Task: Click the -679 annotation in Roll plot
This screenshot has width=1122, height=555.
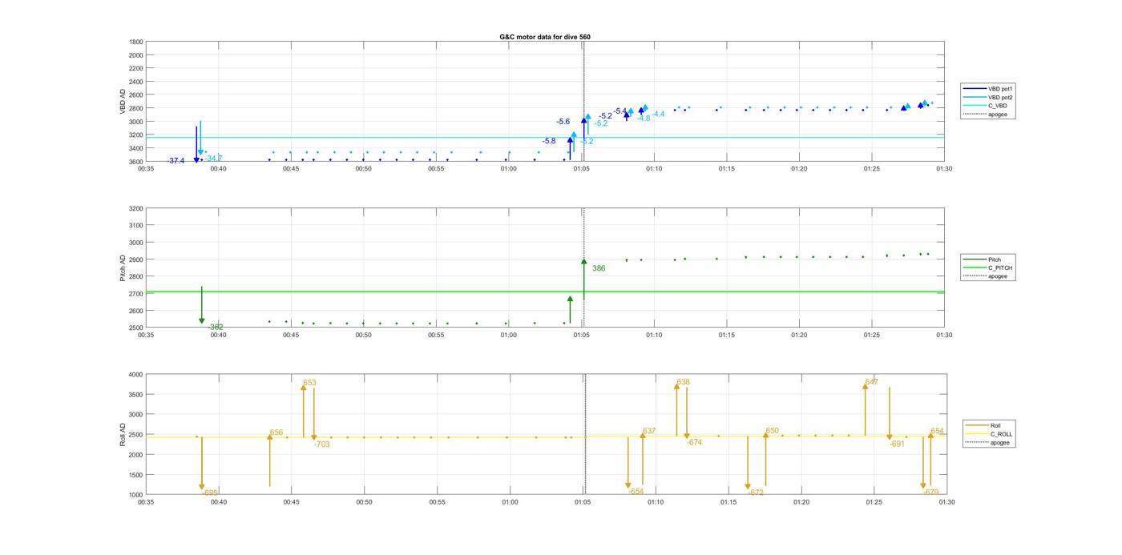Action: pyautogui.click(x=930, y=493)
